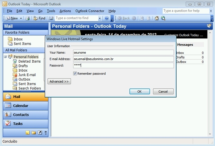
Task: Expand the contact search dropdown arrow
Action: click(100, 18)
